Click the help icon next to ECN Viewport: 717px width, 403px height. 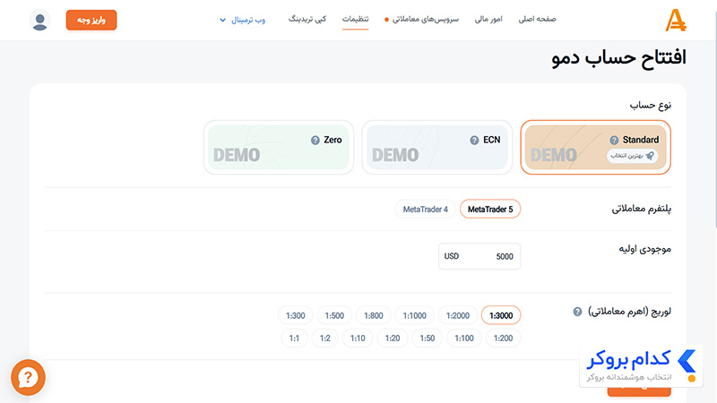474,140
